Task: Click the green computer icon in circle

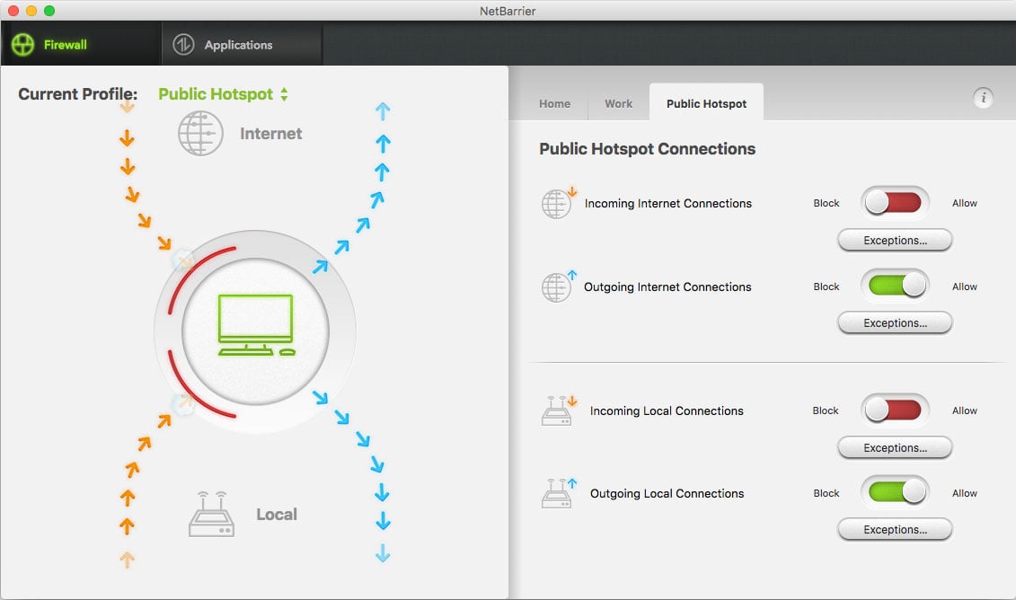Action: [257, 325]
